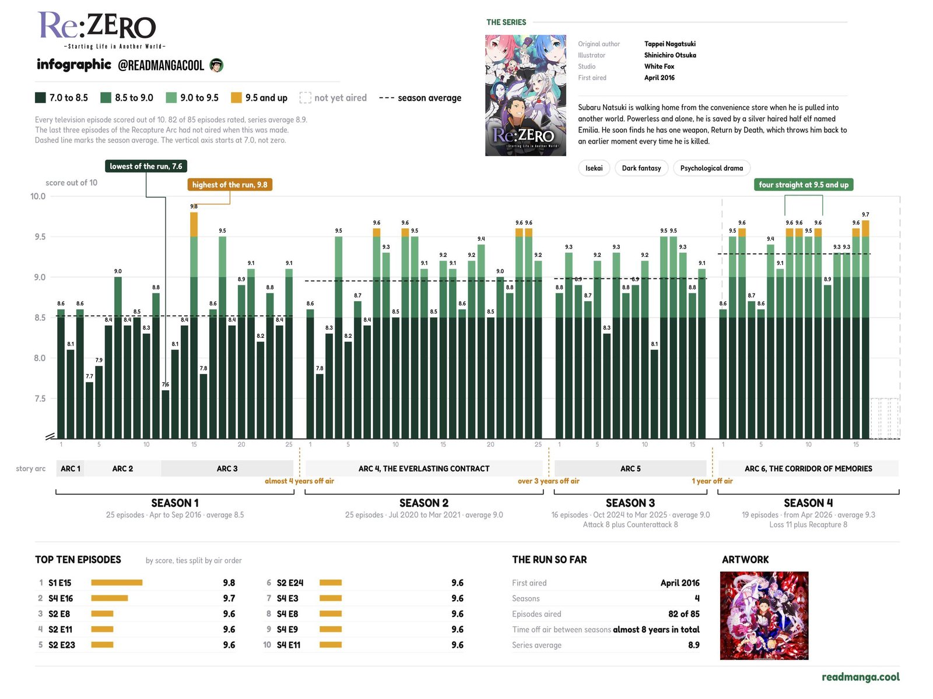Select the 7.0 to 8.5 legend swatch
The width and height of the screenshot is (933, 699).
pos(40,98)
